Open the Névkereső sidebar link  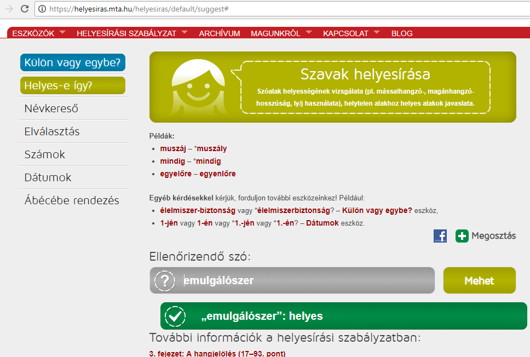[x=51, y=108]
